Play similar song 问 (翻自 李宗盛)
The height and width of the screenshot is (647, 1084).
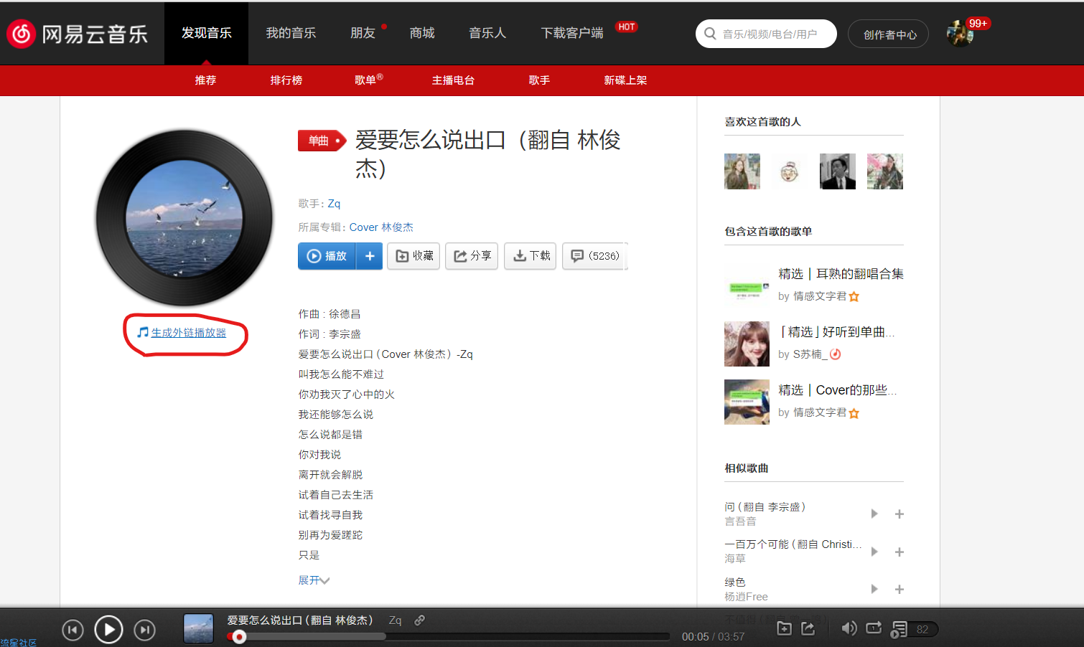click(x=874, y=514)
